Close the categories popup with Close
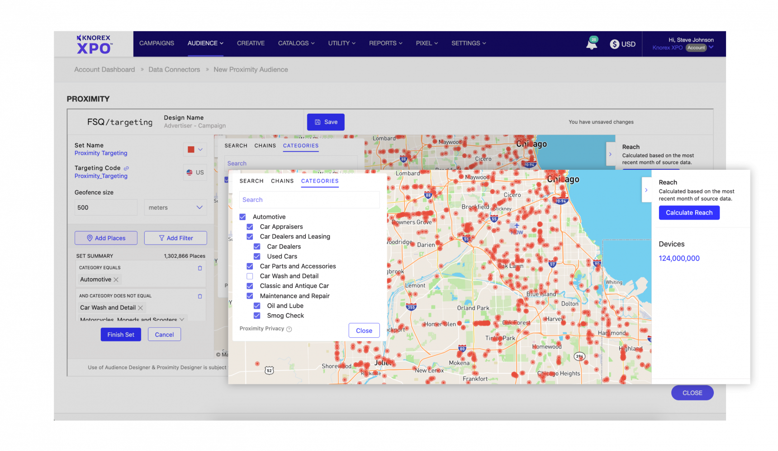This screenshot has width=778, height=451. pos(364,331)
